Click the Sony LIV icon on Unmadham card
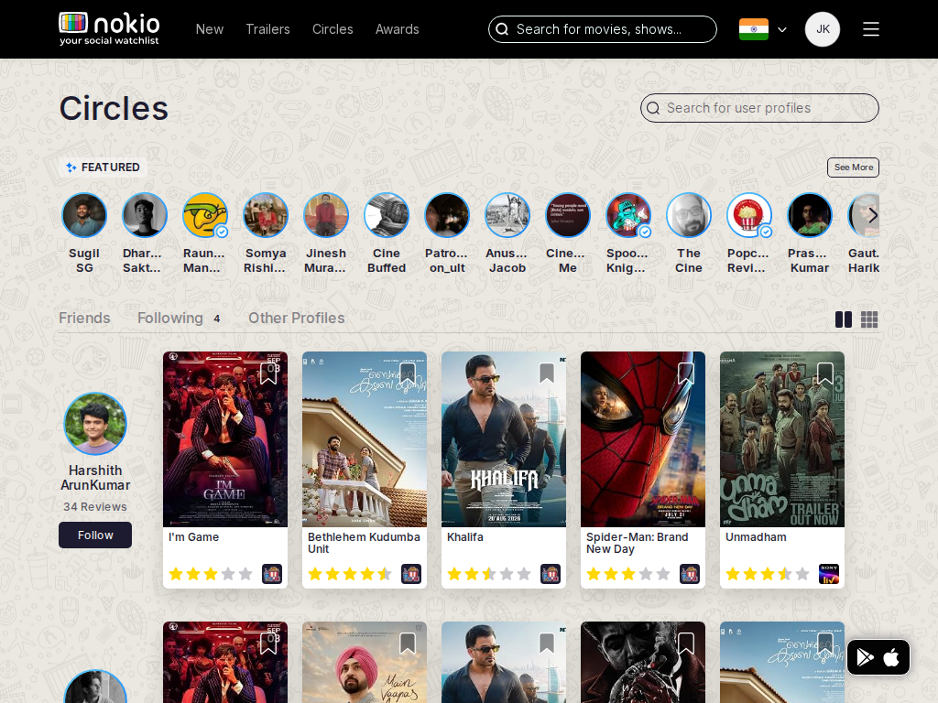Image resolution: width=938 pixels, height=703 pixels. (829, 574)
